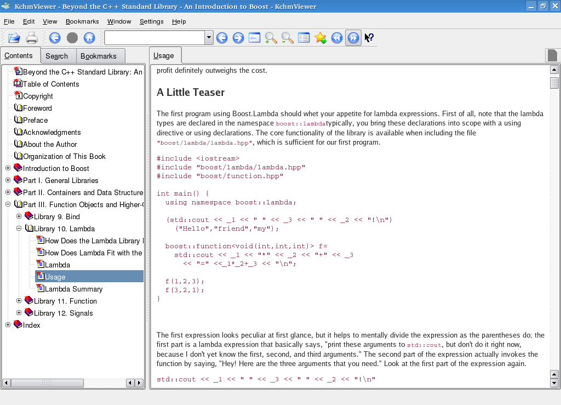Expand the Index tree node

pos(8,325)
